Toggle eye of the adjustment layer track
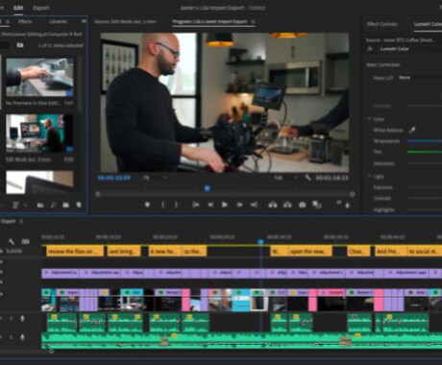 1,272
